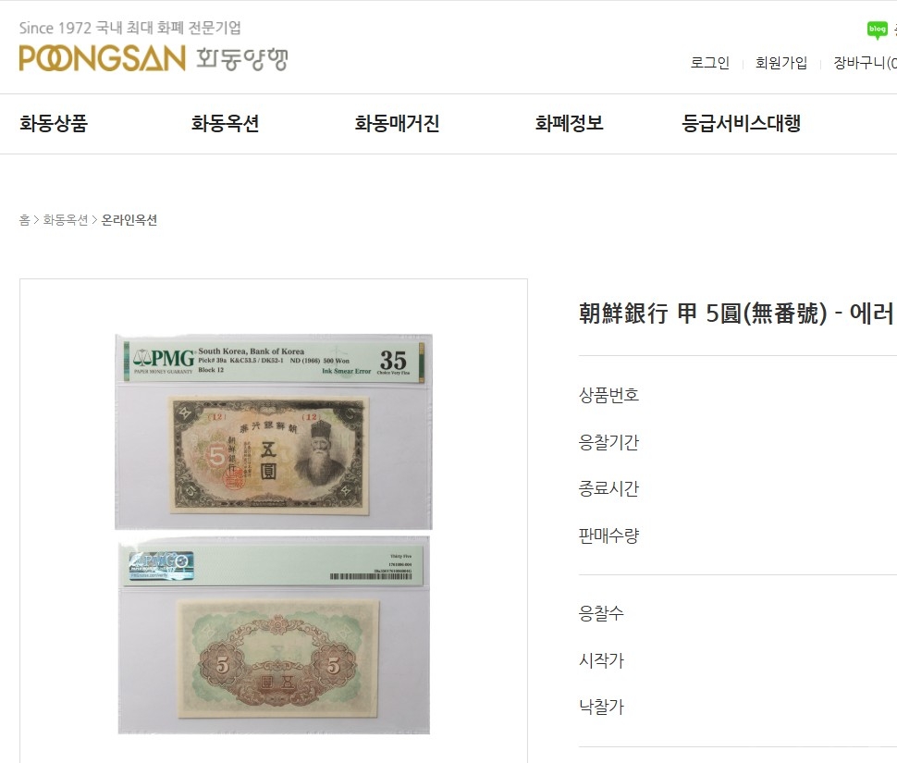Image resolution: width=897 pixels, height=763 pixels.
Task: Click the Since 1972 tagline text
Action: click(x=129, y=28)
